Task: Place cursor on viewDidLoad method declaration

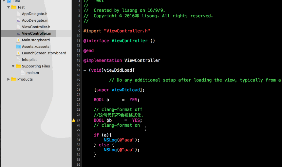Action: [x=109, y=70]
